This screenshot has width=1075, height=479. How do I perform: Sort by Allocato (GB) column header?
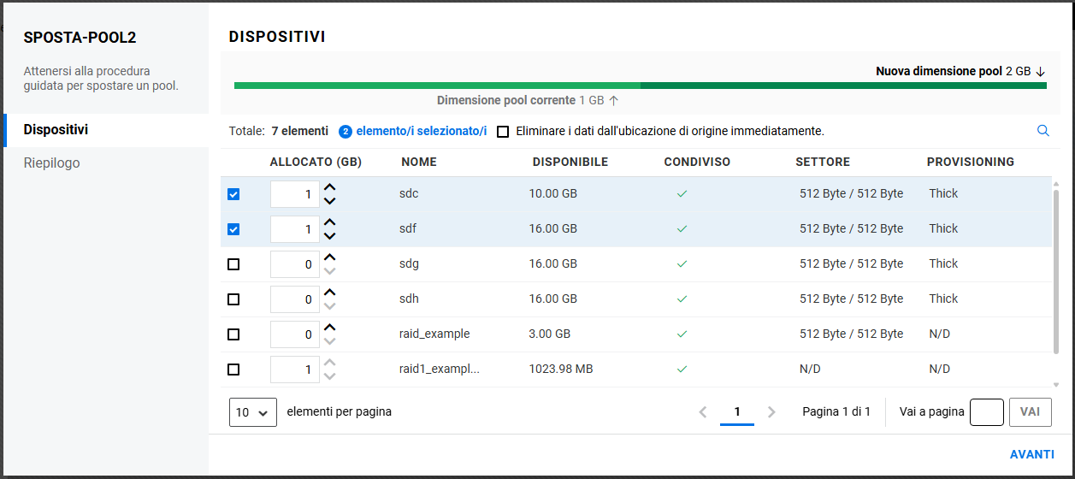coord(316,162)
